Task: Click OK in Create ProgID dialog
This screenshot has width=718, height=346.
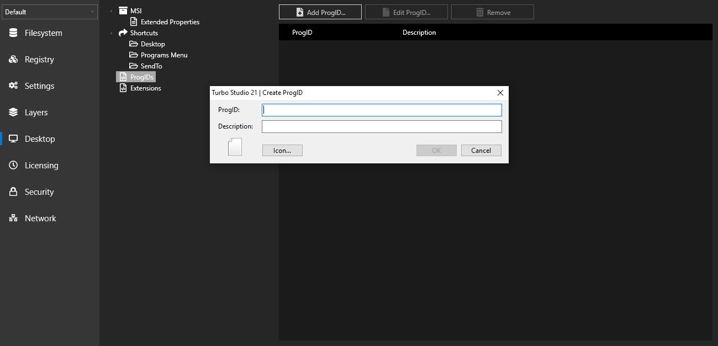Action: [436, 150]
